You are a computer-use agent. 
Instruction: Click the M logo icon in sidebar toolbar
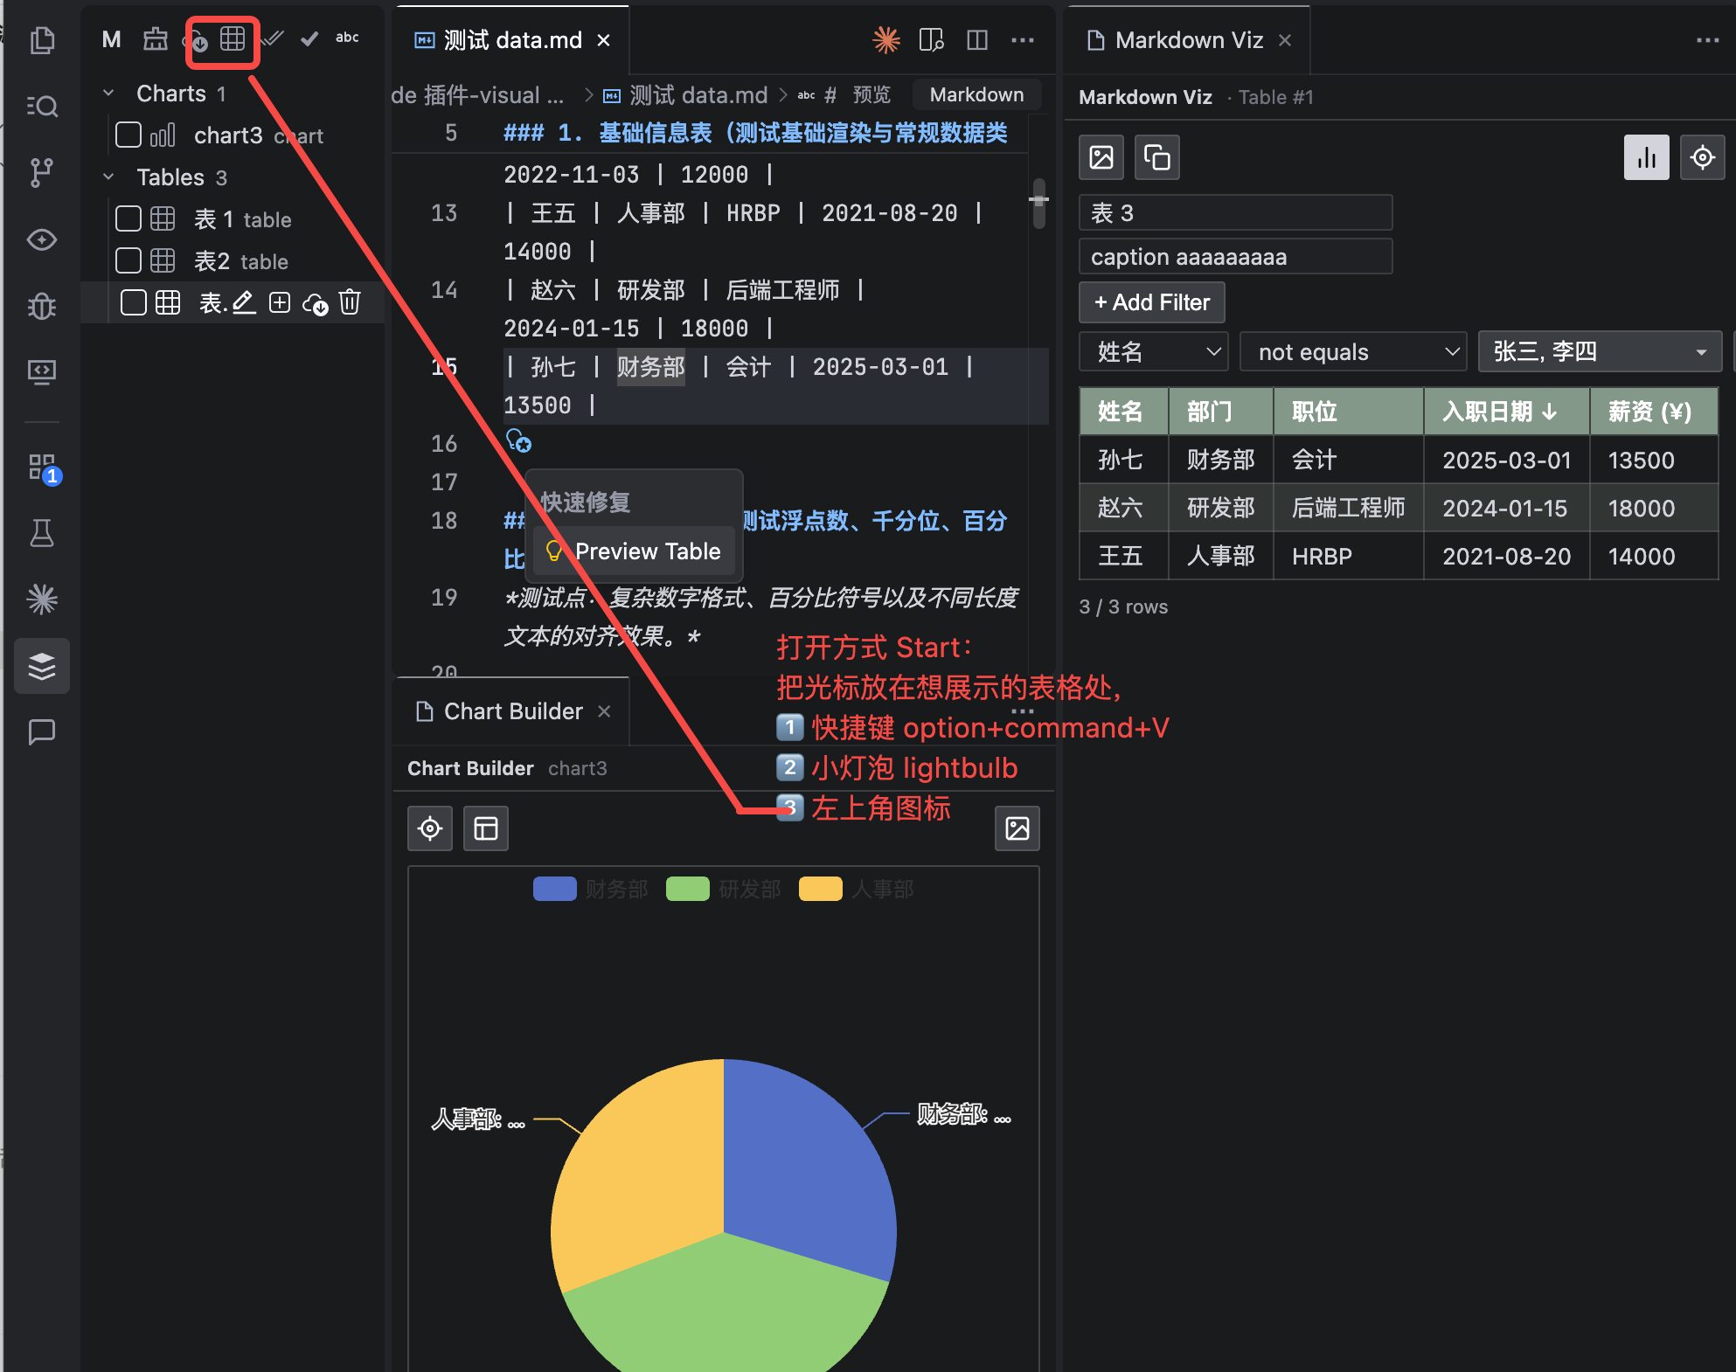[111, 39]
